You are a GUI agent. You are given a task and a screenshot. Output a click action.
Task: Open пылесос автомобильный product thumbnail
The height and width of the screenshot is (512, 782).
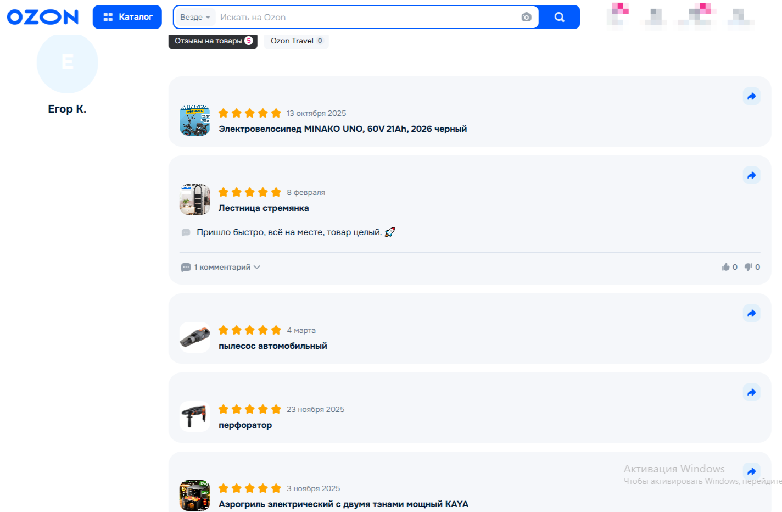195,337
